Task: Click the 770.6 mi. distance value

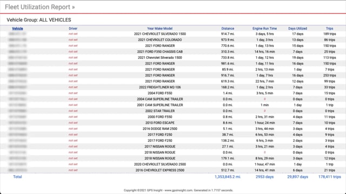Action: [x=228, y=46]
